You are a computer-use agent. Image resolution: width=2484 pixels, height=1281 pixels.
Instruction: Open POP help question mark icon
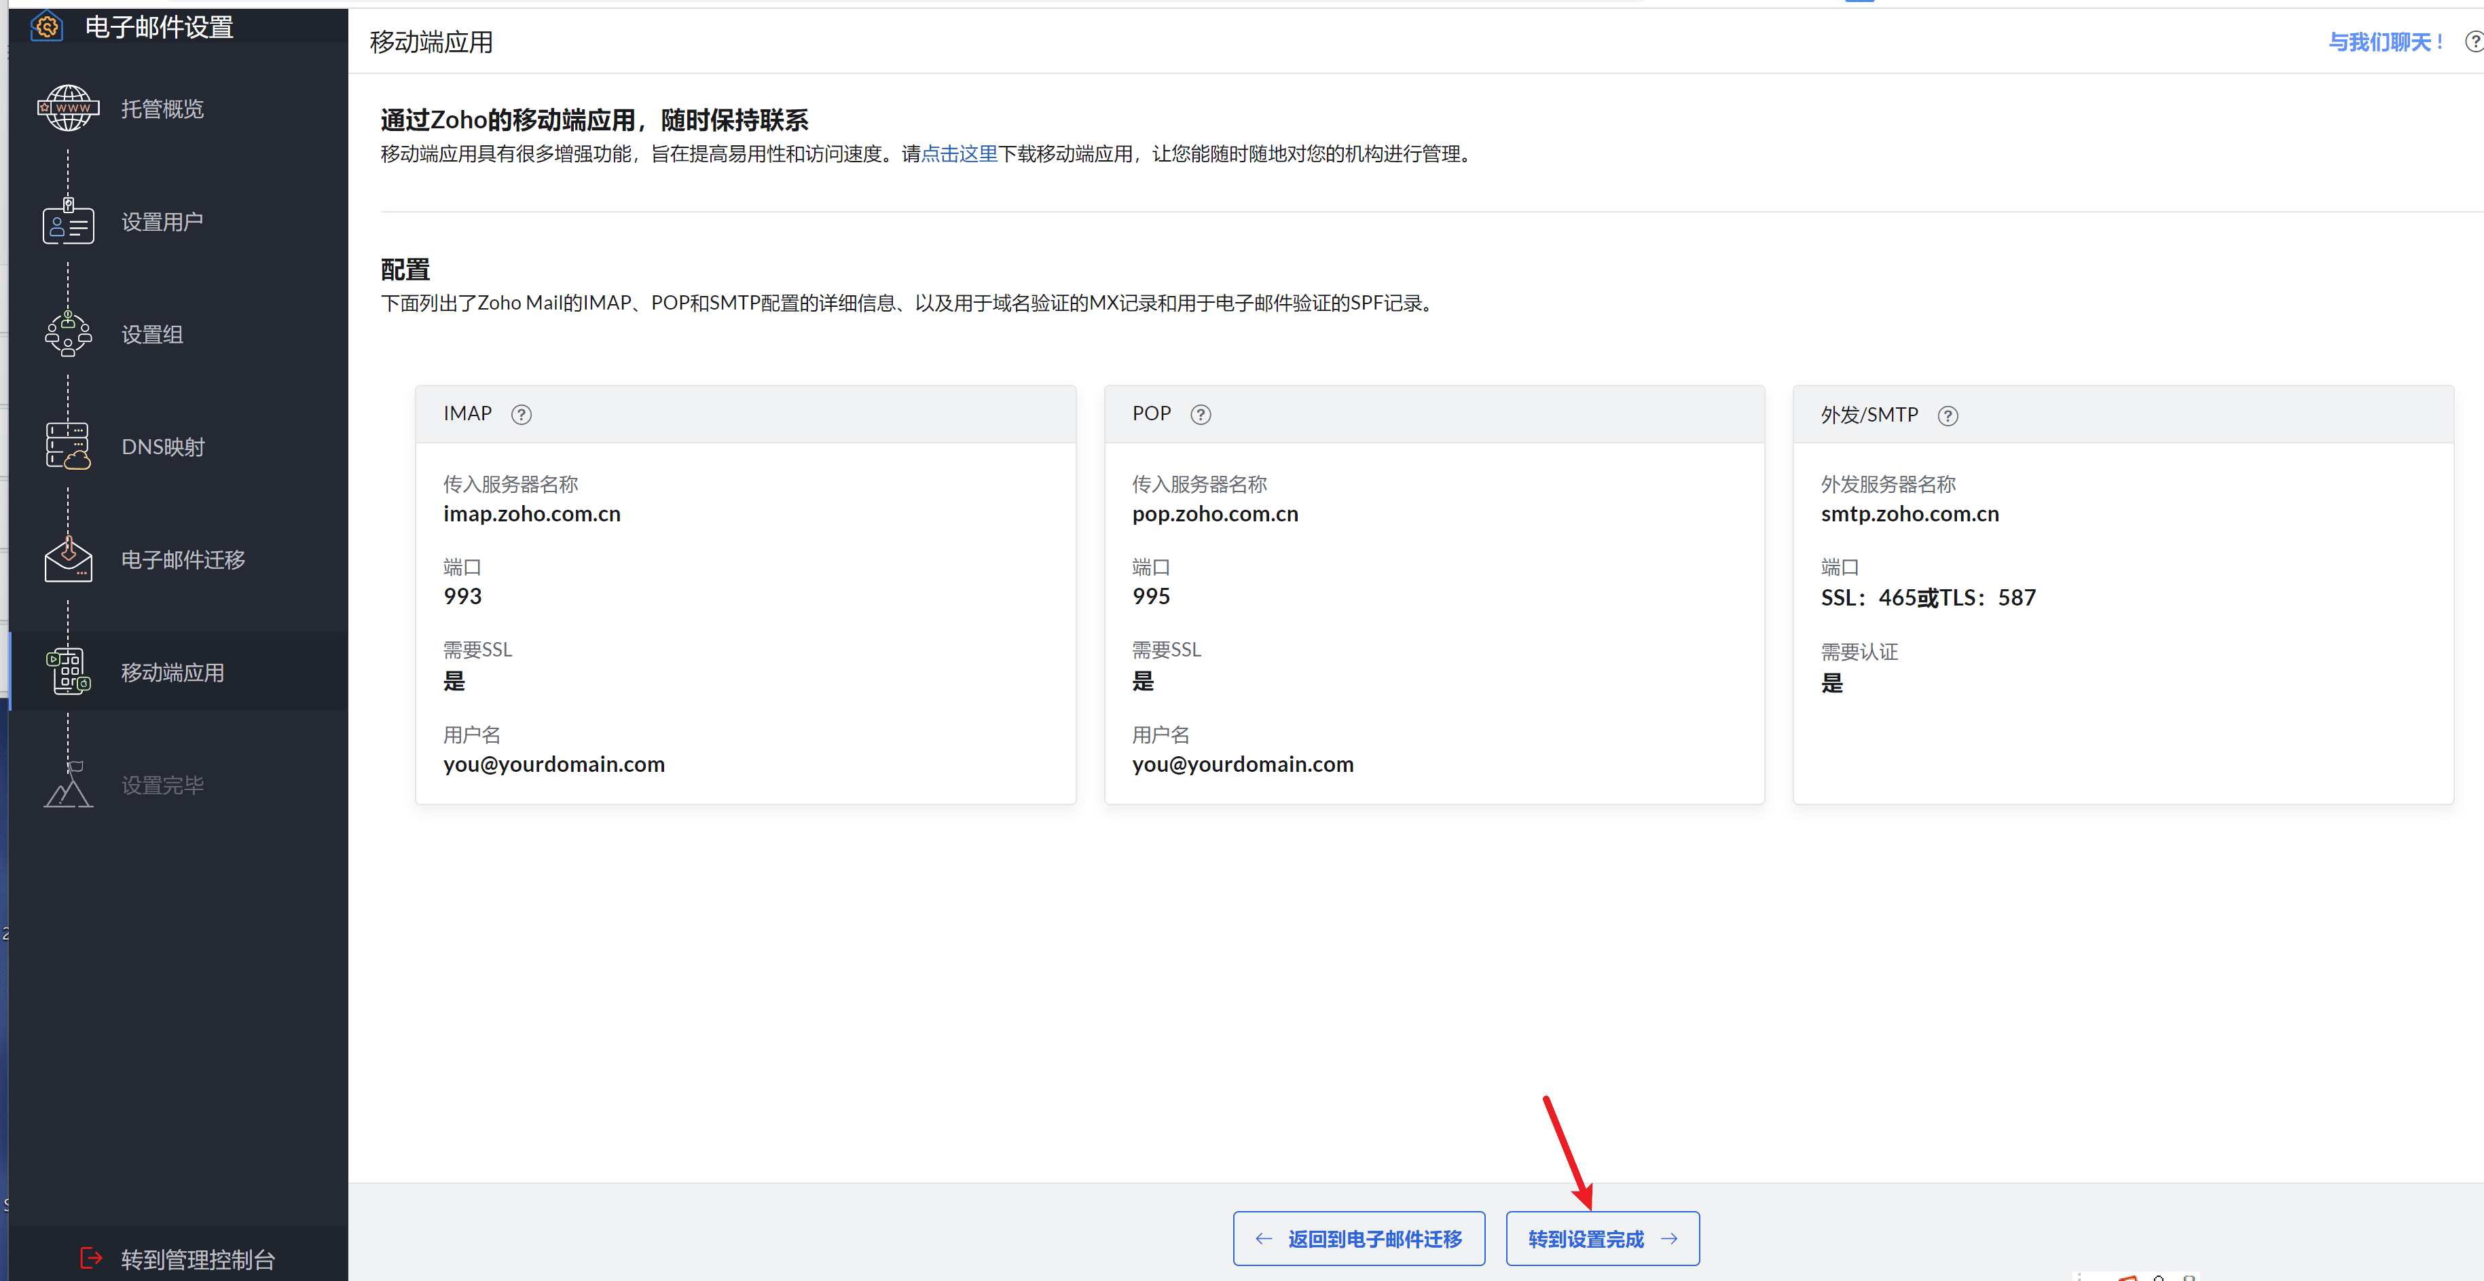[1201, 415]
